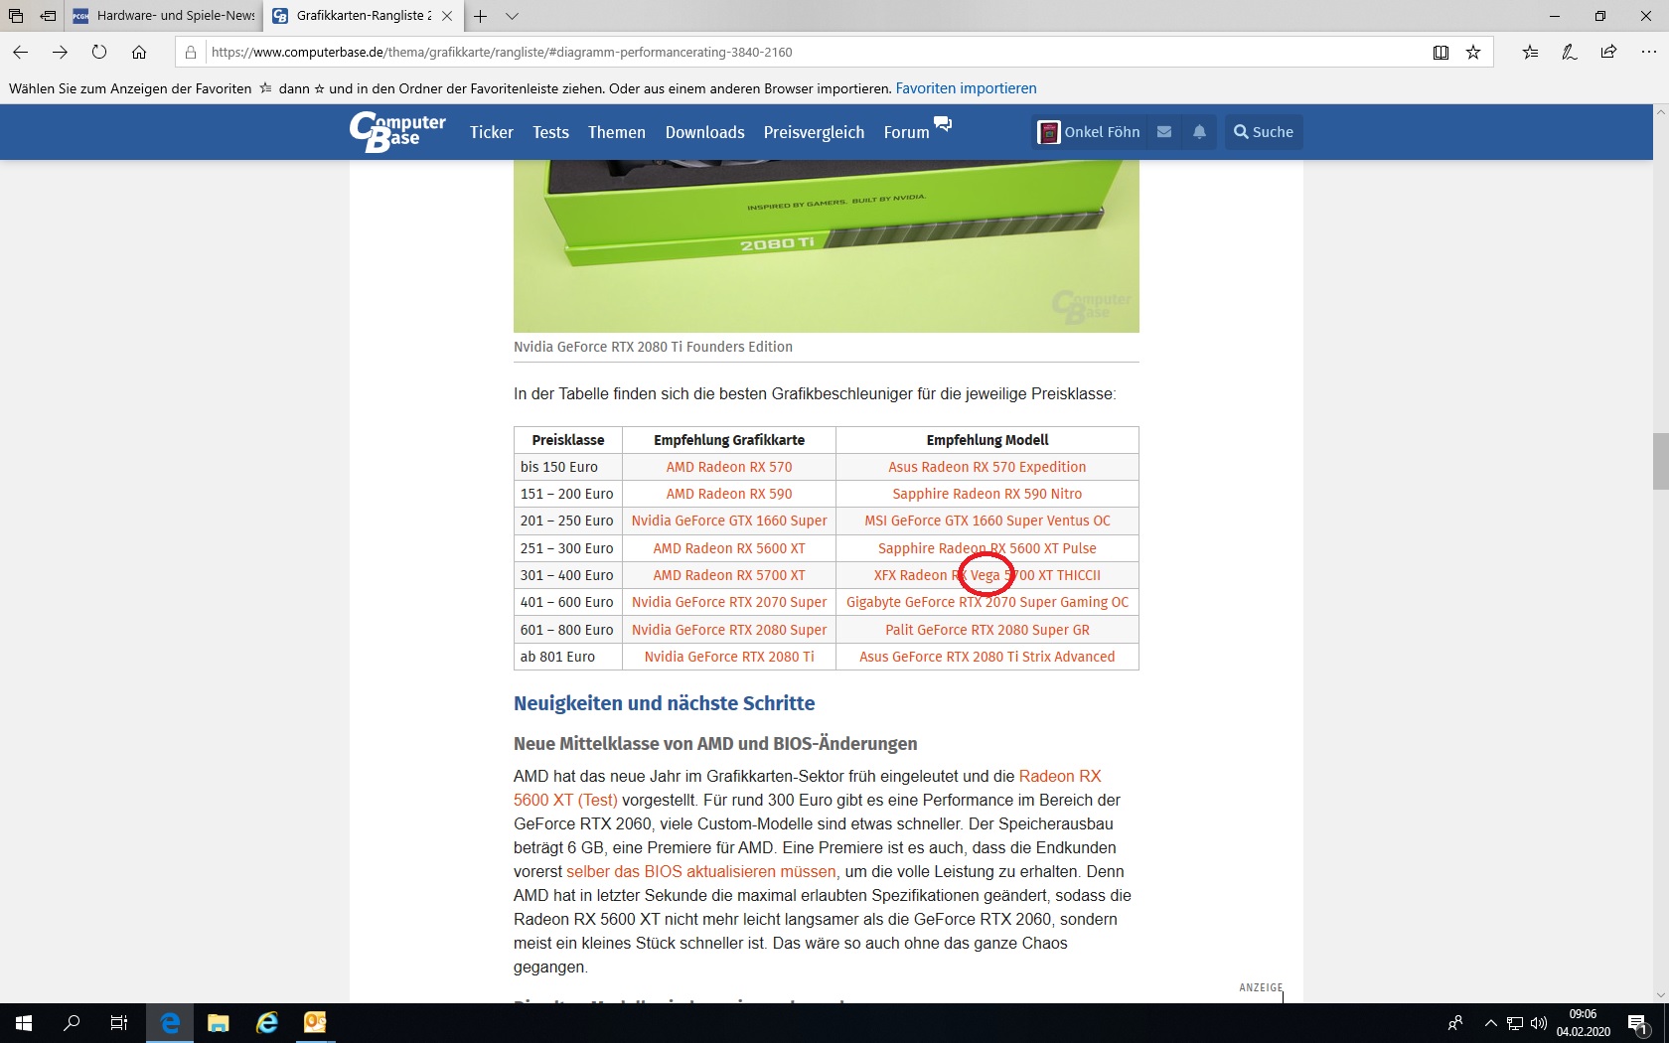Click the share page icon
Image resolution: width=1669 pixels, height=1043 pixels.
[1608, 53]
